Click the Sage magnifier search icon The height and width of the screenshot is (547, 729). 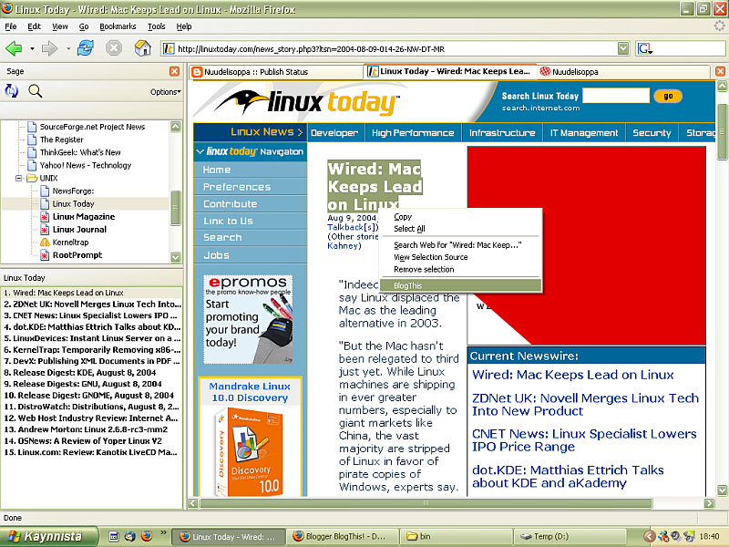click(x=36, y=91)
